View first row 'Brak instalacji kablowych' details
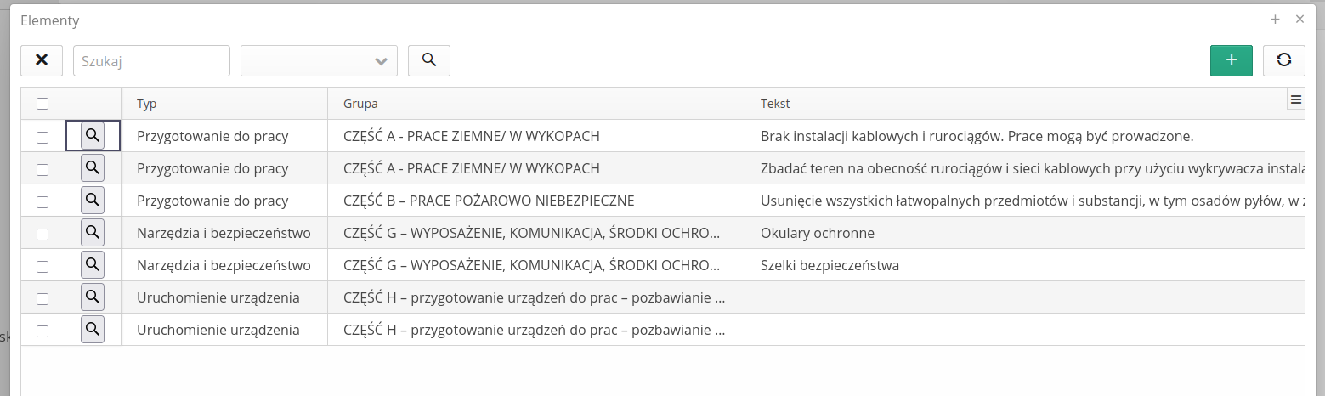 (93, 136)
